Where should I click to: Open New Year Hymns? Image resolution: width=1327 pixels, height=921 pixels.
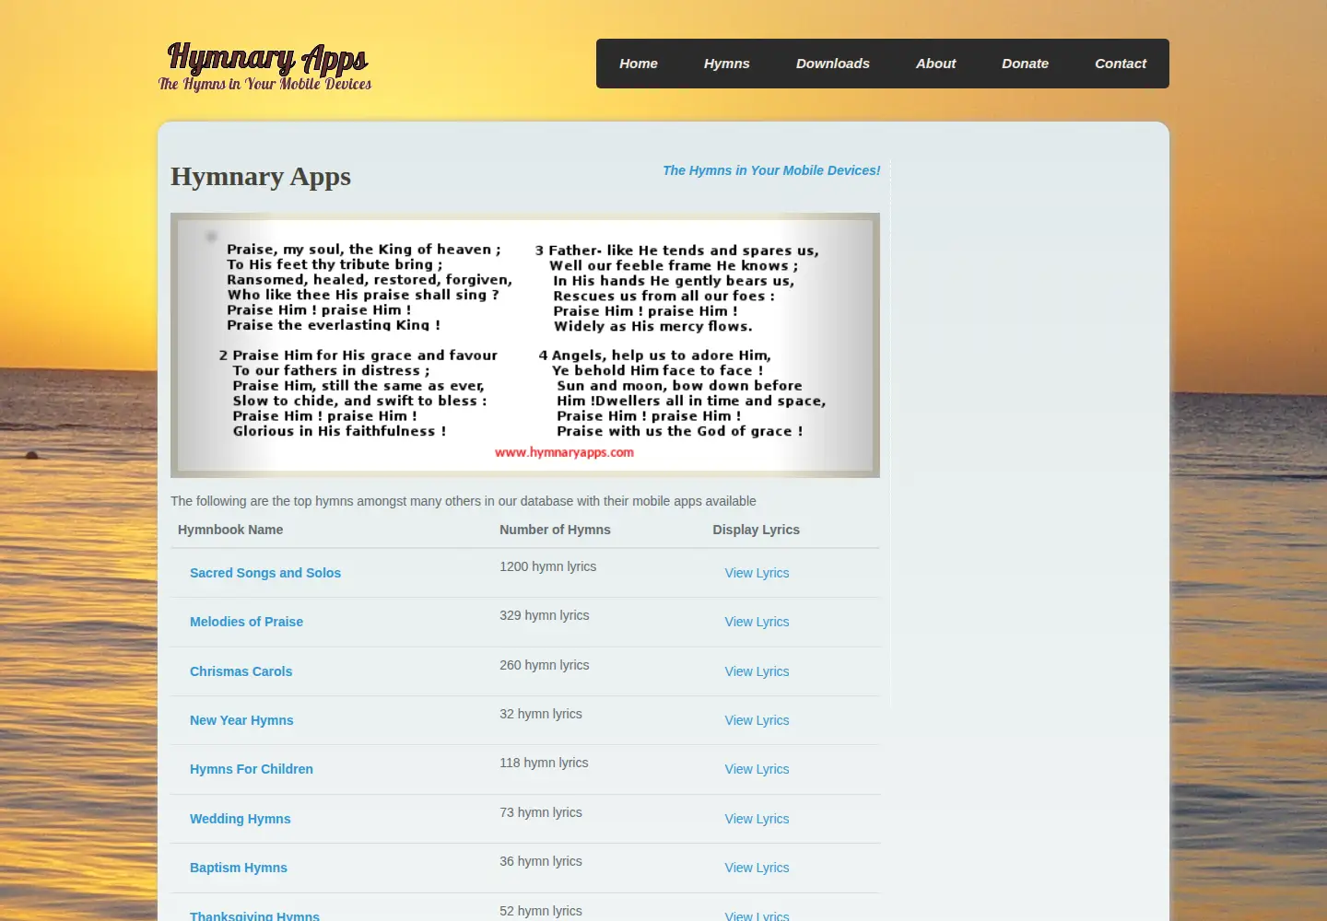click(241, 720)
